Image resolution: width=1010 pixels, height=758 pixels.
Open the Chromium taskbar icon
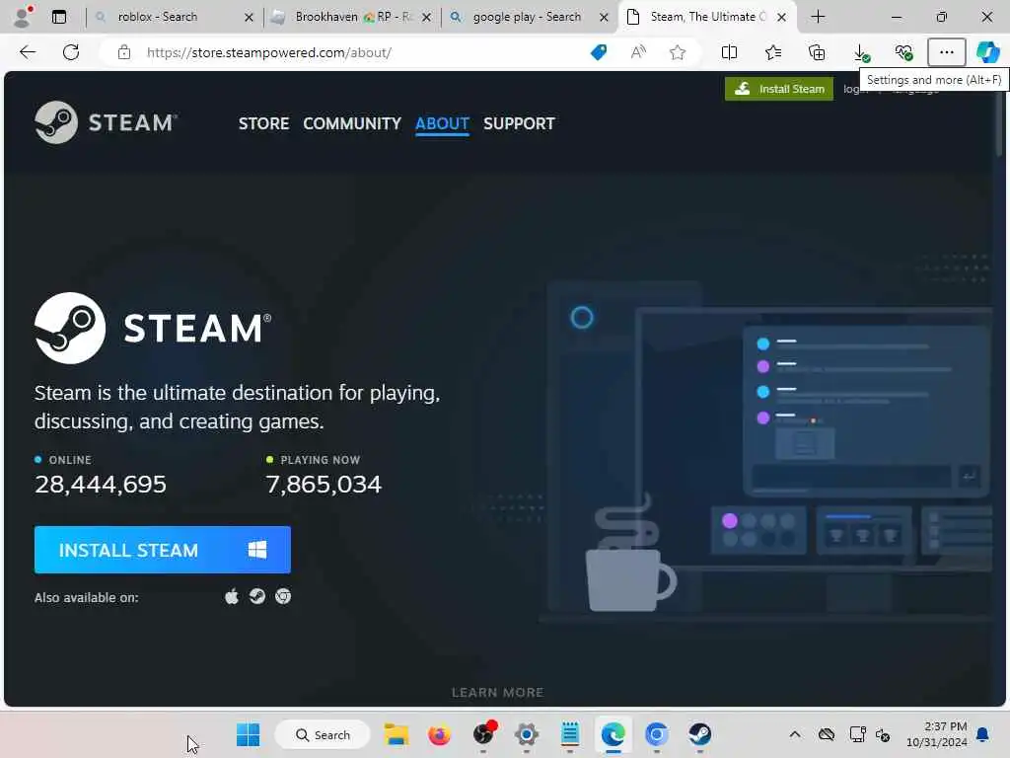coord(656,734)
